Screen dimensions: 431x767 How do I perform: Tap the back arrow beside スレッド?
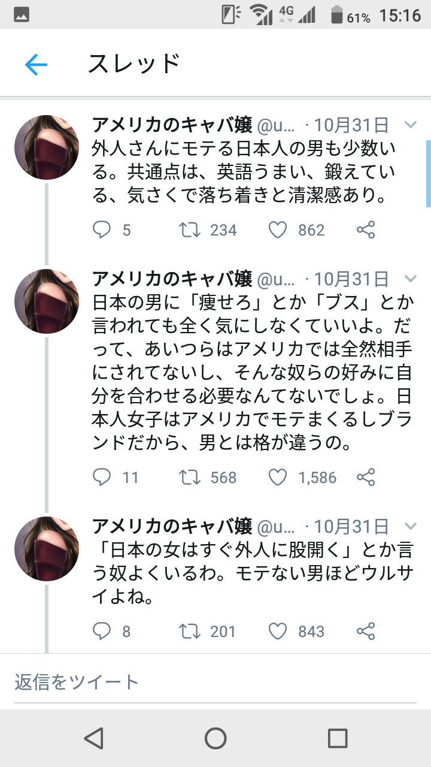click(x=36, y=64)
